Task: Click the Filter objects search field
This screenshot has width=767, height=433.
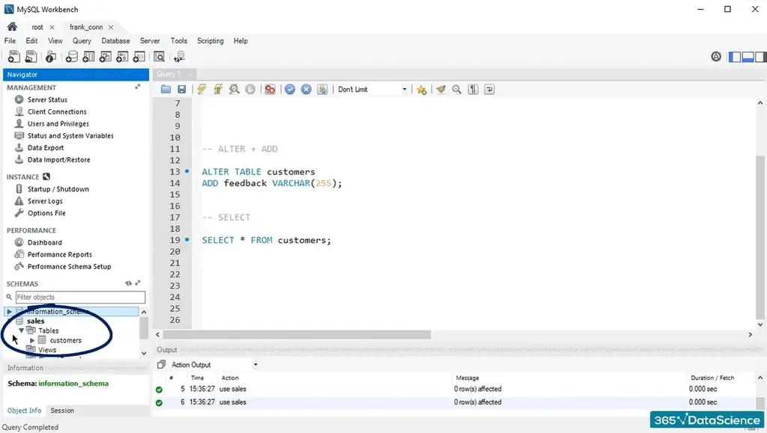Action: pyautogui.click(x=80, y=297)
